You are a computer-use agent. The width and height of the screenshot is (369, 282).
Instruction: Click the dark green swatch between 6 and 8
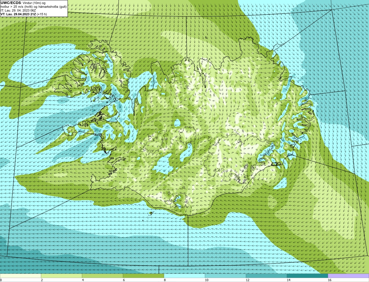pyautogui.click(x=143, y=276)
